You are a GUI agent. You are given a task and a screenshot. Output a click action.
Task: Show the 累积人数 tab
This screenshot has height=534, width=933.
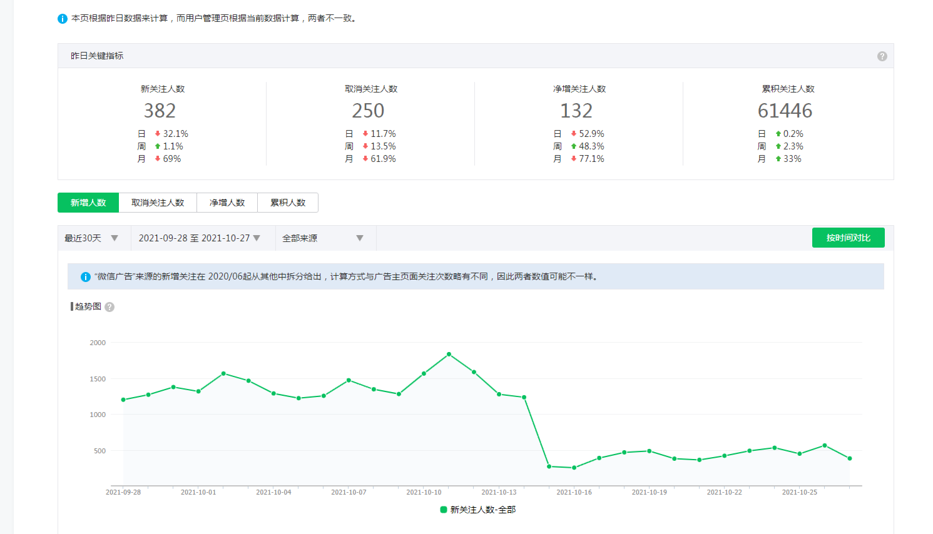pos(288,203)
